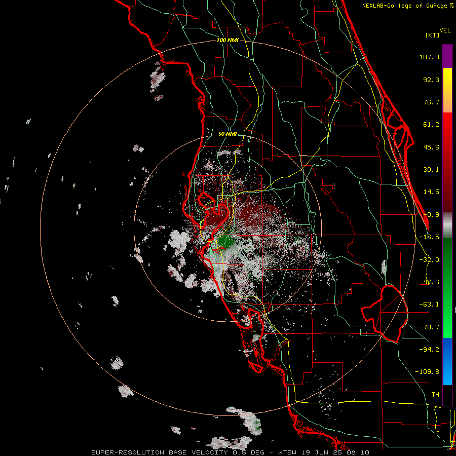Screen dimensions: 456x456
Task: Click the -63.1 legend value
Action: tap(429, 305)
